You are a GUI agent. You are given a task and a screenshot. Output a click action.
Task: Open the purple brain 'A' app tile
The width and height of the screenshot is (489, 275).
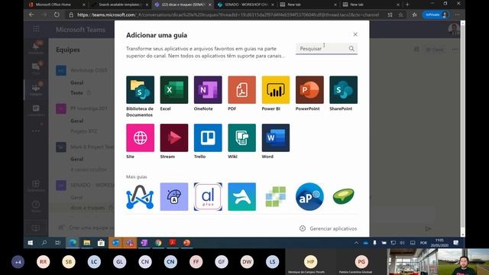click(174, 197)
